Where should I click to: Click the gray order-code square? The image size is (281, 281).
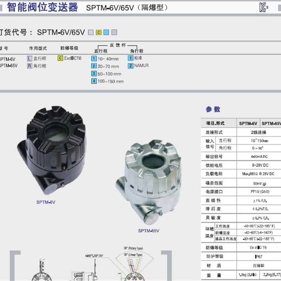[114, 32]
